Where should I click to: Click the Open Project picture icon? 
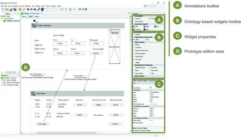11,9
